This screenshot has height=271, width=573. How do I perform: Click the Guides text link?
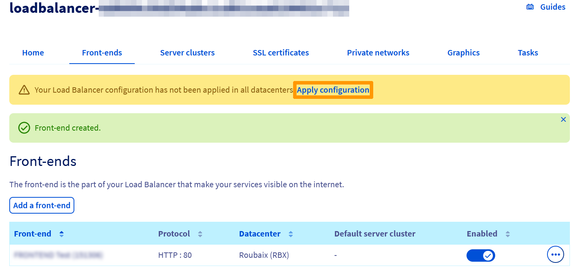click(552, 7)
